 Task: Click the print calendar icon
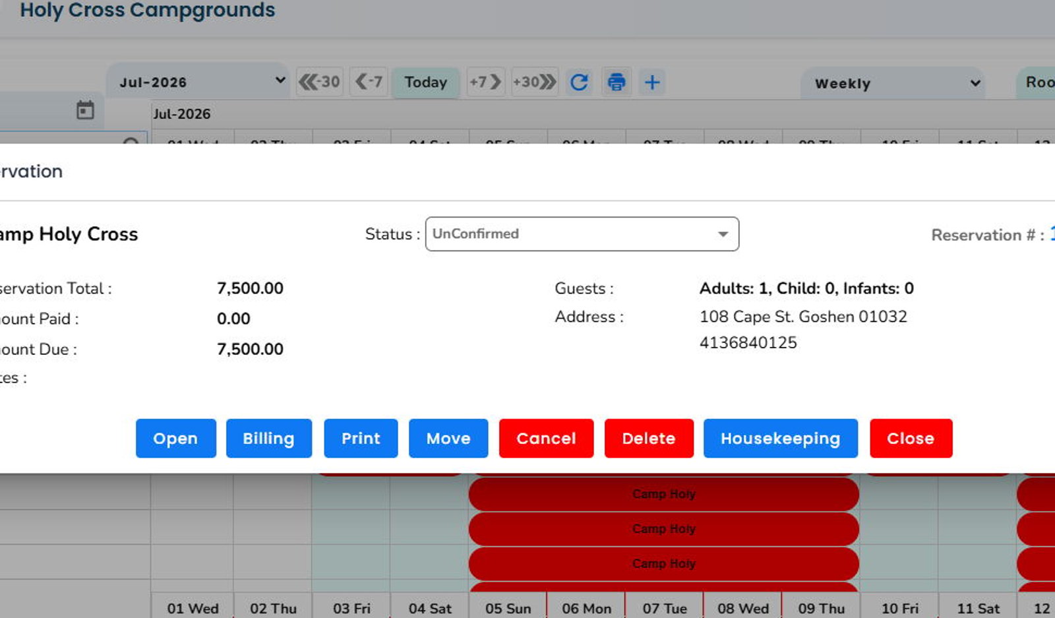click(617, 82)
